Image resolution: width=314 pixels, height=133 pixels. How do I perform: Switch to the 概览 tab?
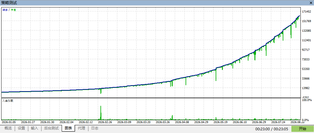click(x=8, y=129)
